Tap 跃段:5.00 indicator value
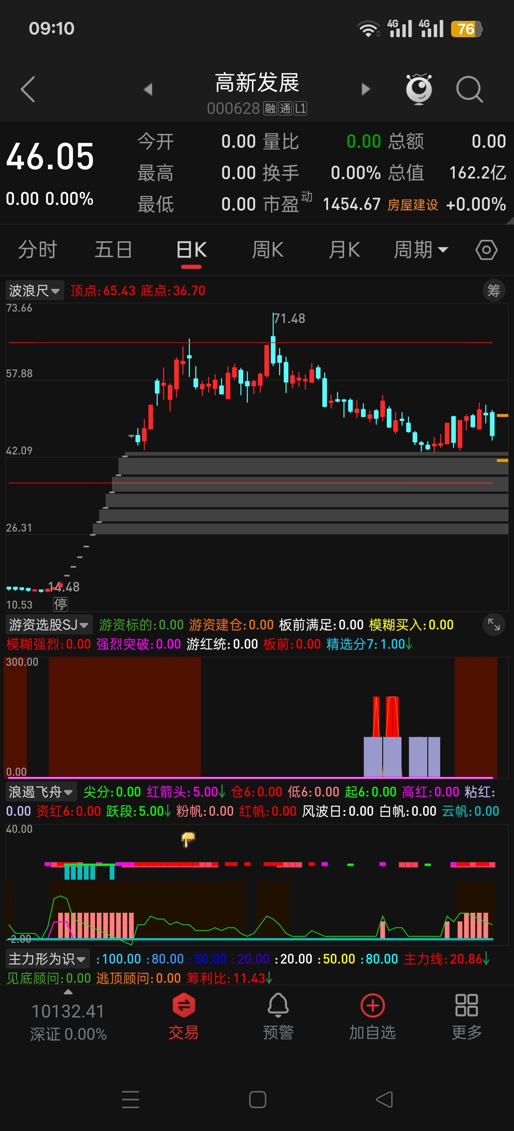This screenshot has height=1131, width=514. pos(138,811)
